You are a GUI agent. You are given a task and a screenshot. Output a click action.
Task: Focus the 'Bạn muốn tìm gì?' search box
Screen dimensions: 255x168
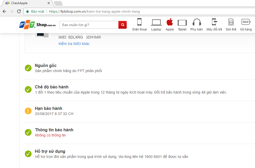point(89,25)
